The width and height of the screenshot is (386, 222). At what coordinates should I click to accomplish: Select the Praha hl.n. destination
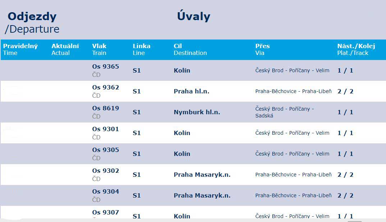point(192,91)
